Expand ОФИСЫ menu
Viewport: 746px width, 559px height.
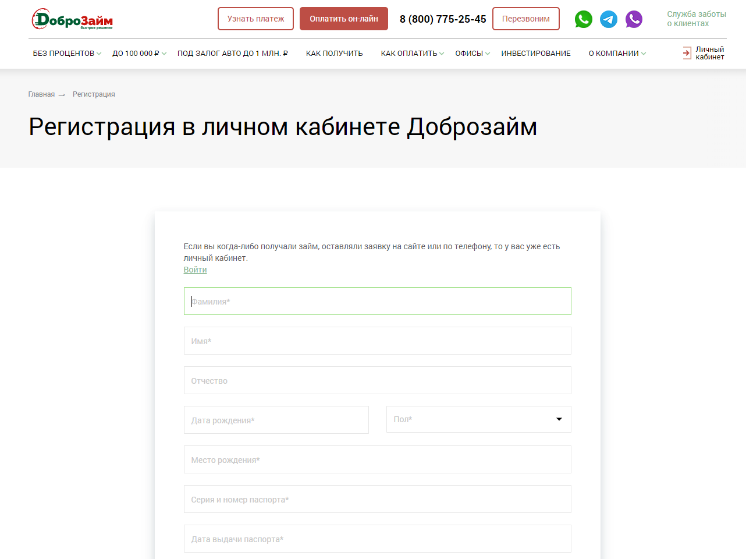pyautogui.click(x=473, y=53)
